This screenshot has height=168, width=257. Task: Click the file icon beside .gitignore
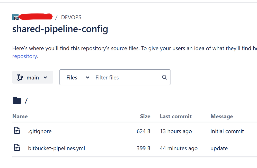[17, 131]
